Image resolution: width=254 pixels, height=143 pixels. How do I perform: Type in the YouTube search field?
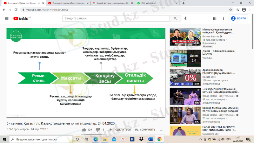tap(116, 18)
